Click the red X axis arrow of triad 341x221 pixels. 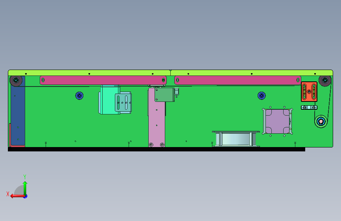(x=17, y=196)
